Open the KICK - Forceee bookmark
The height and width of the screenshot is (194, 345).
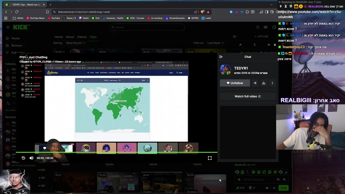pos(135,18)
